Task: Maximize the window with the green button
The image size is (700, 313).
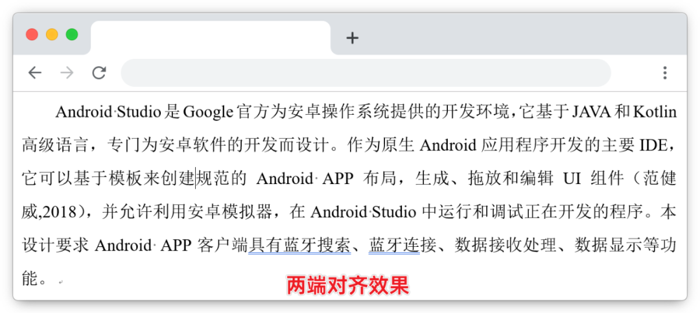Action: click(72, 34)
